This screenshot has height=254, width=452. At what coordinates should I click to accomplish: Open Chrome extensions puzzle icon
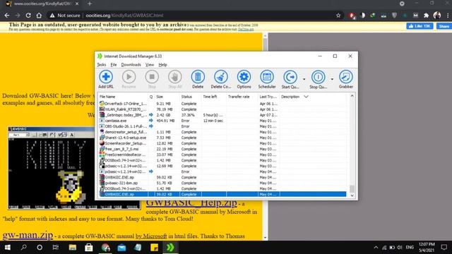pyautogui.click(x=427, y=16)
